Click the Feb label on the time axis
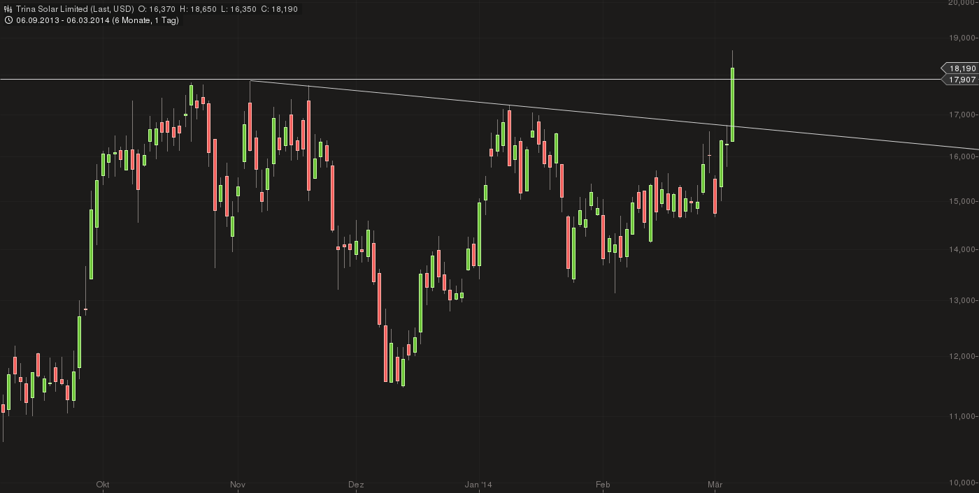This screenshot has width=979, height=493. click(x=602, y=484)
